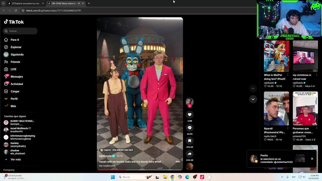Screen dimensions: 322x181
Task: Open What is MatPat doing bro thumbnail
Action: point(276,56)
